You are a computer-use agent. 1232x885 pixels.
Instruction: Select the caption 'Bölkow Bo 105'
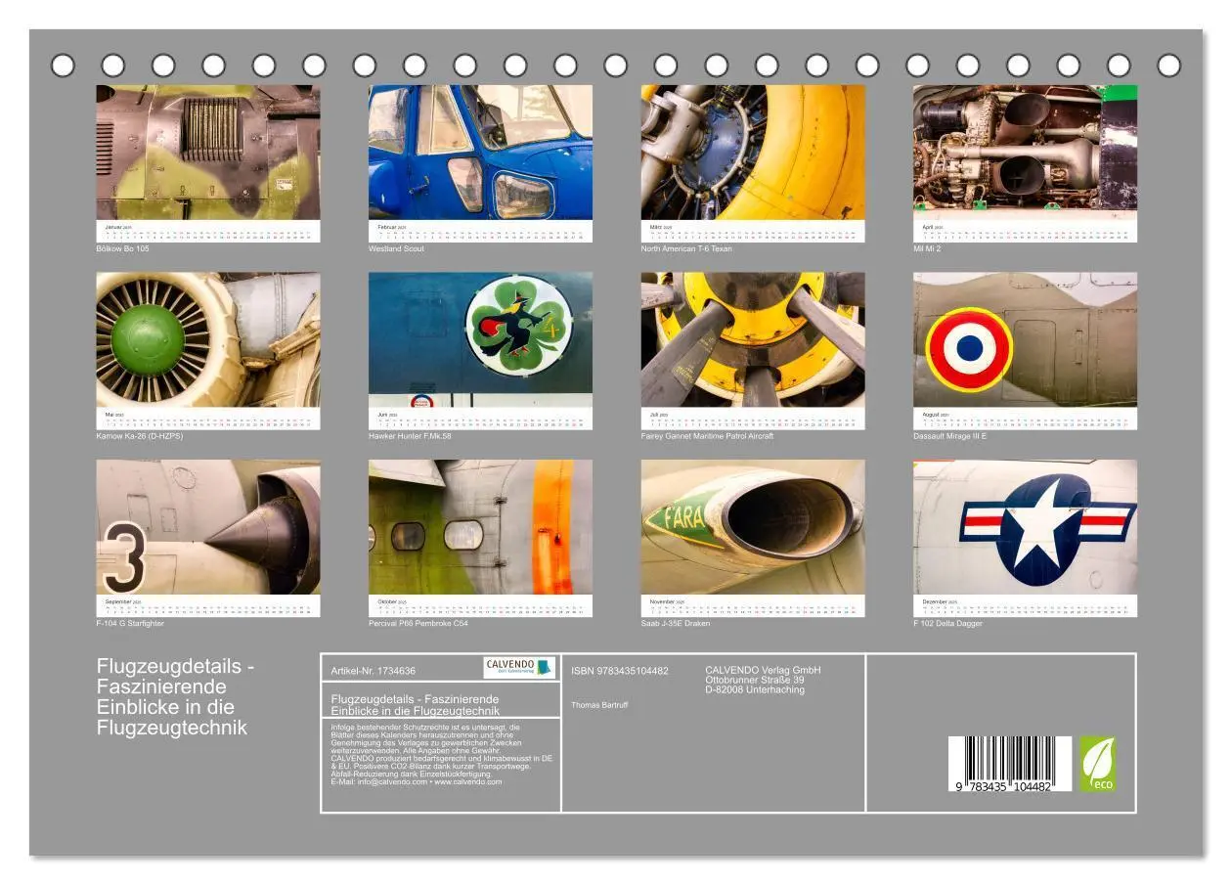[x=122, y=248]
